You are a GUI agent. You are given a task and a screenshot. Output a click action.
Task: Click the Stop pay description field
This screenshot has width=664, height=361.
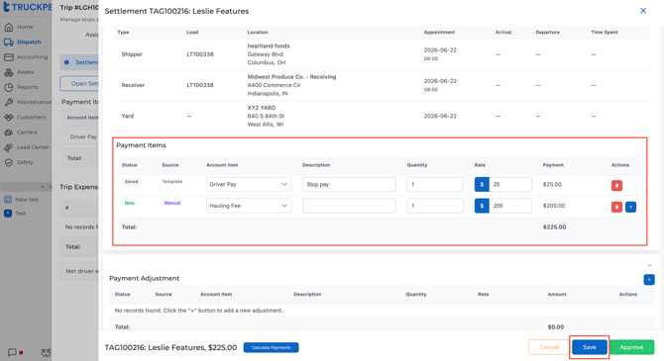pos(349,184)
